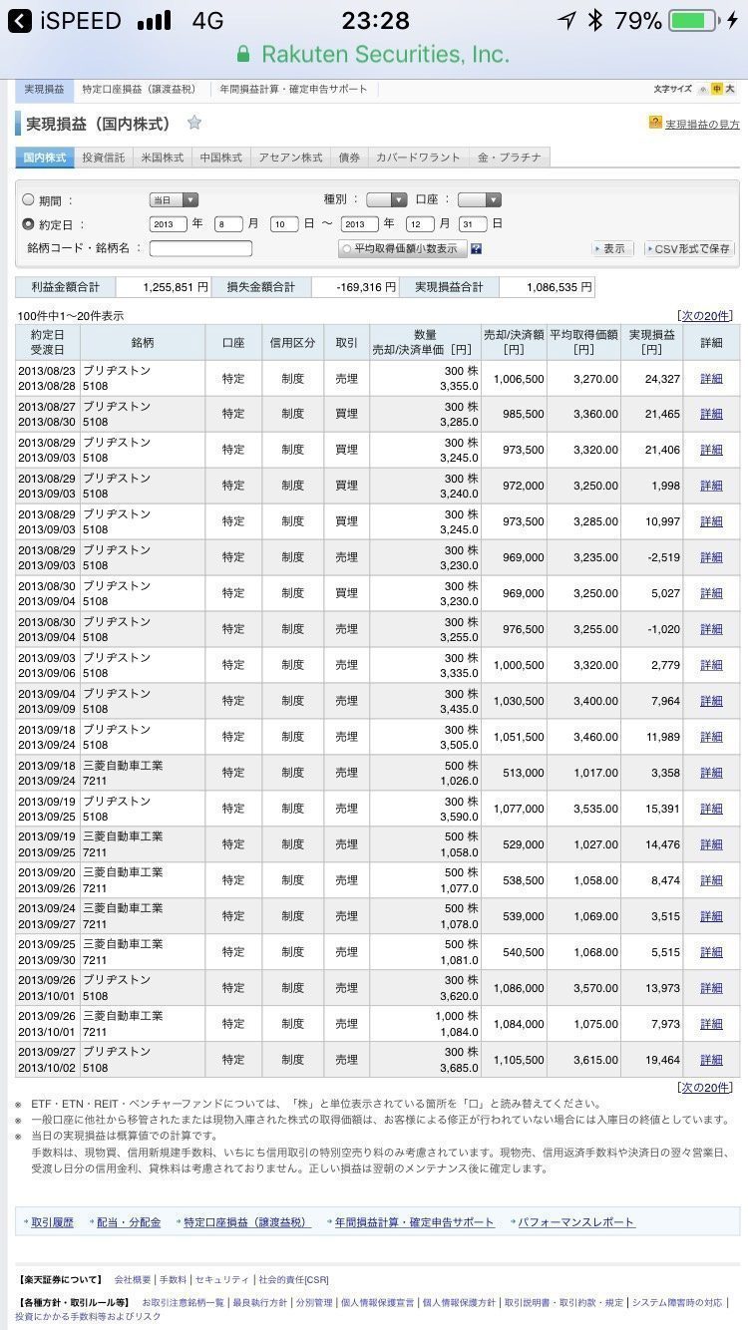Open 詳細 for the row with 5,027 profit

pos(711,593)
